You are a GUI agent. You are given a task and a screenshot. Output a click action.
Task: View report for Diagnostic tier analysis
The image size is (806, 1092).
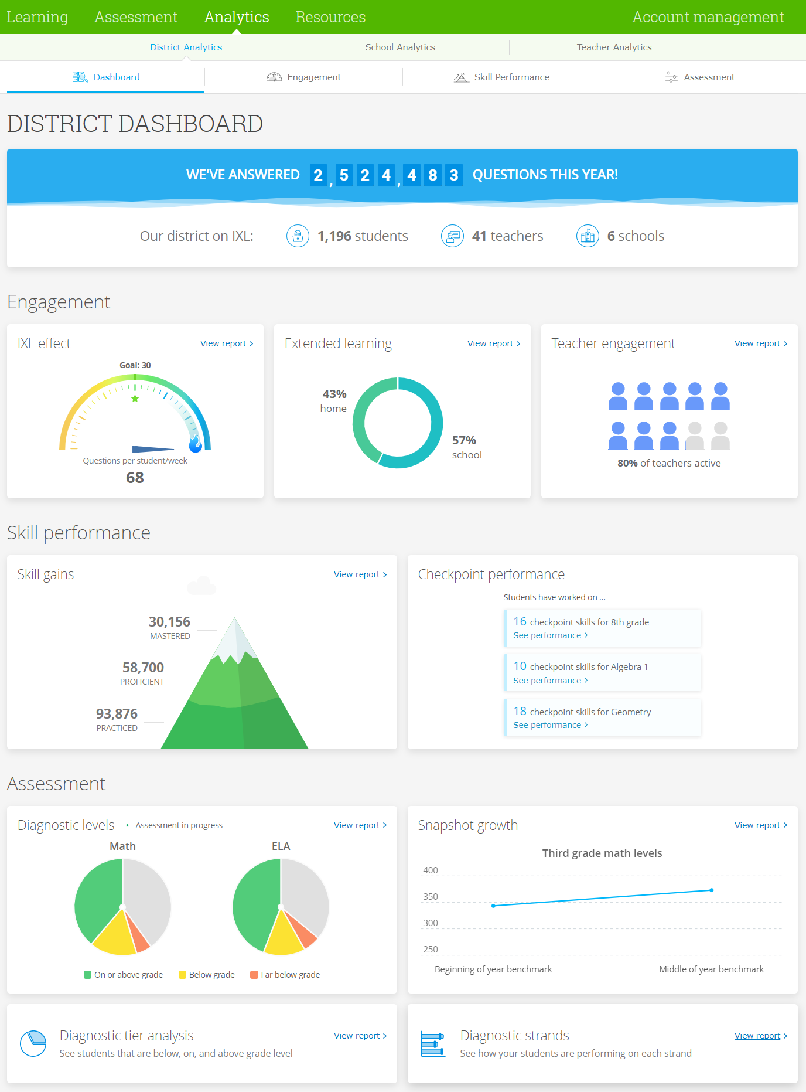tap(360, 1036)
